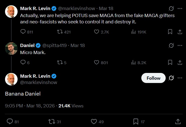Screen dimensions: 186x127
Task: Bookmark Mark Levin's top tweet
Action: (170, 32)
